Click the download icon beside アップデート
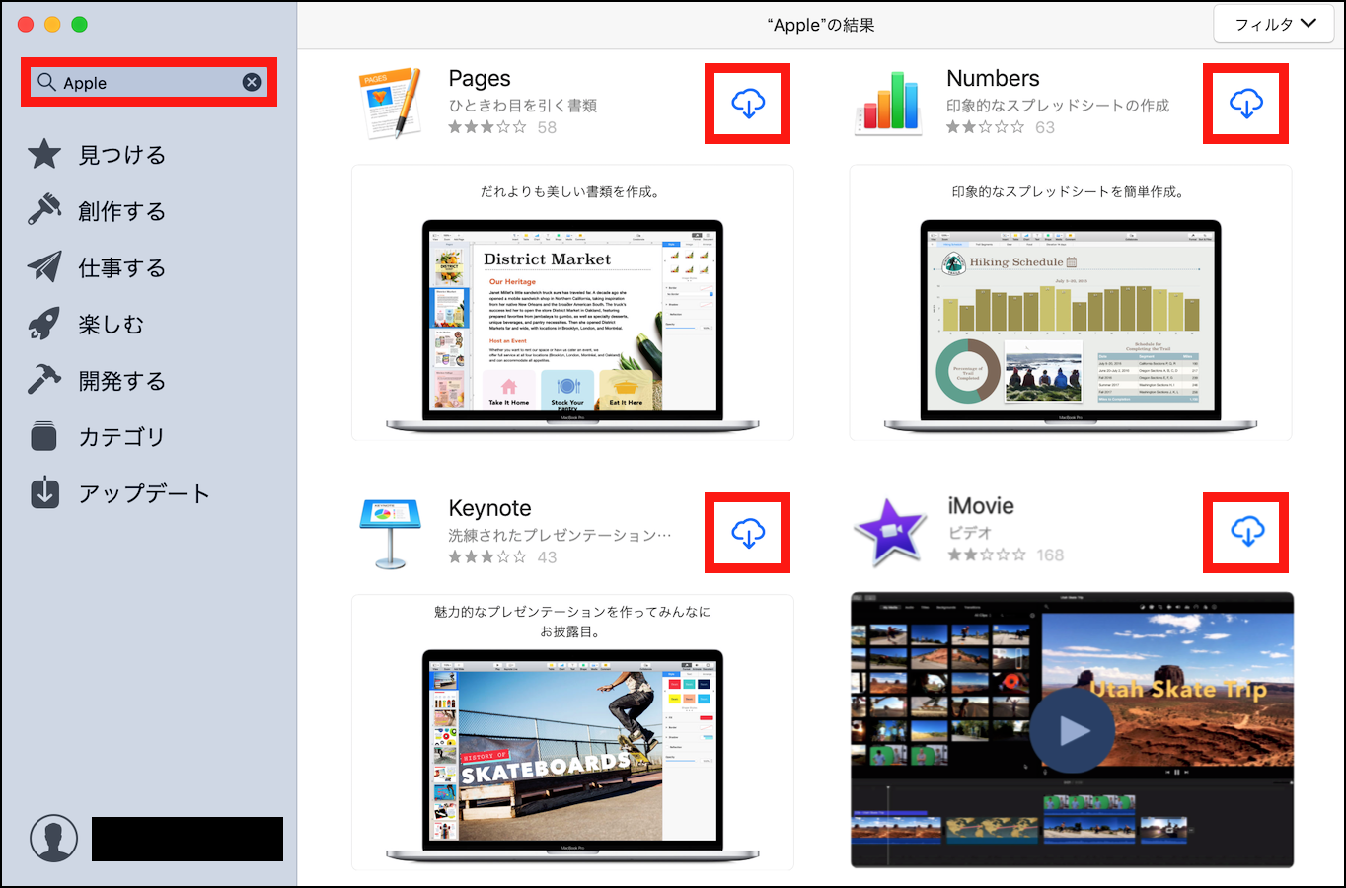The height and width of the screenshot is (888, 1346). 44,492
